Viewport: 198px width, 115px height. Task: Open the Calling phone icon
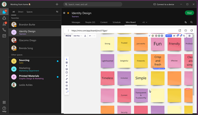4,30
